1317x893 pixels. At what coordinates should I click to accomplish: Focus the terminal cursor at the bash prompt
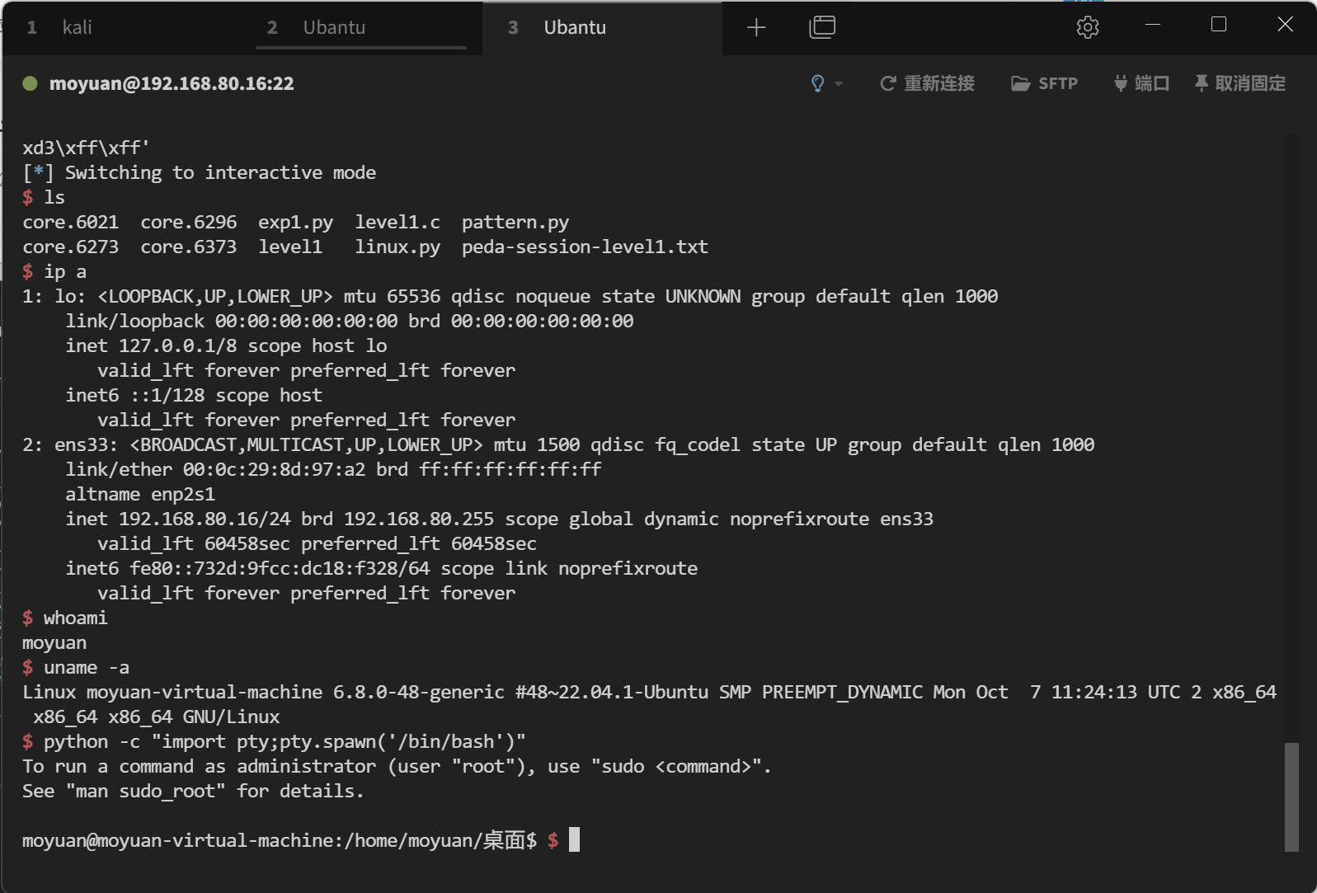pos(574,840)
